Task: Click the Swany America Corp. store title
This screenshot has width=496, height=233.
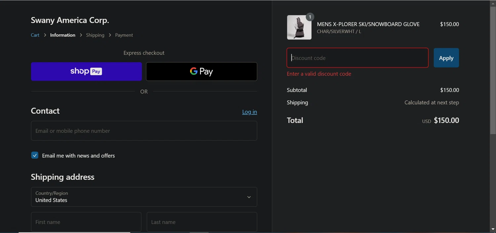Action: click(x=70, y=20)
